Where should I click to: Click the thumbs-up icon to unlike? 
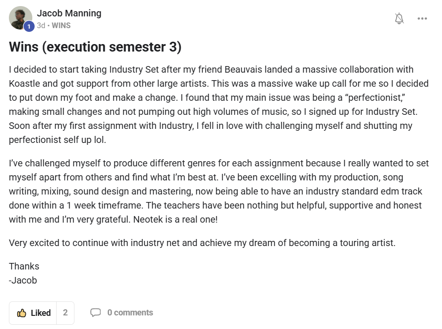click(x=22, y=313)
